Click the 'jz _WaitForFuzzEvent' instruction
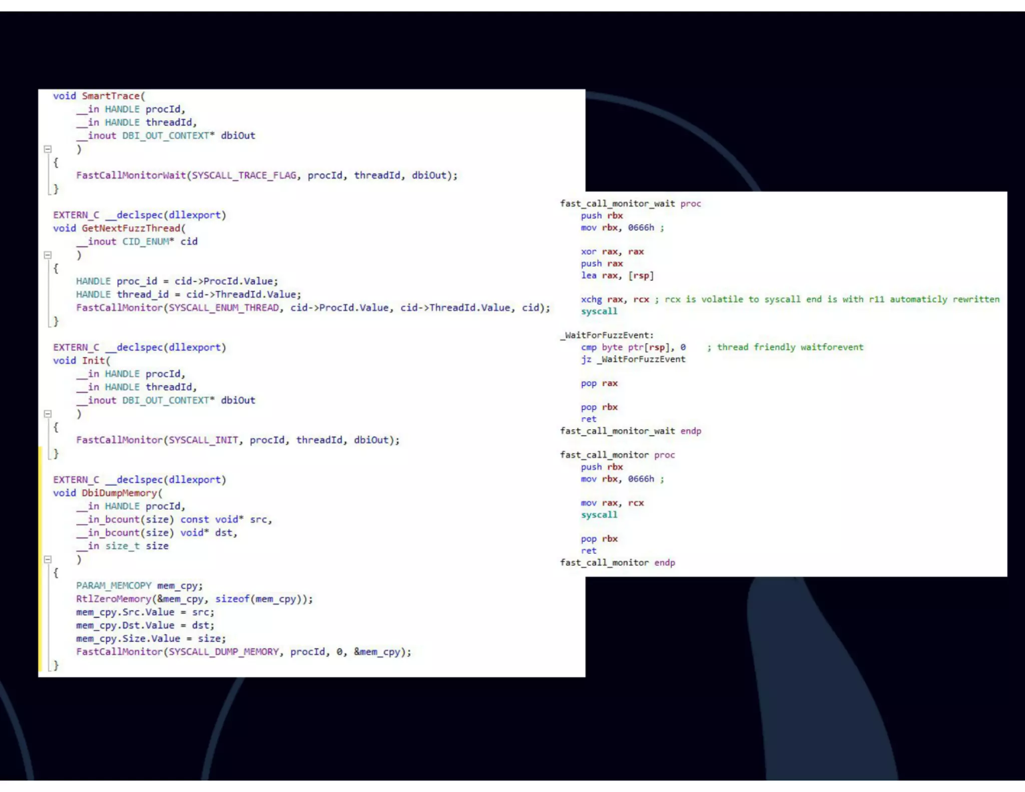Image resolution: width=1025 pixels, height=792 pixels. [633, 359]
